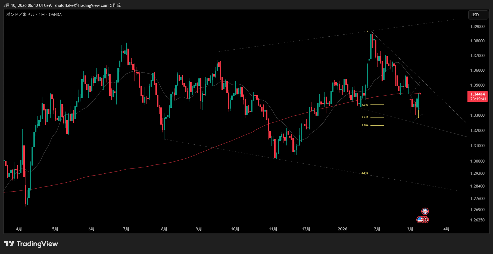Click the 4月 label at left of time axis
Viewport: 493px width, 254px height.
click(x=19, y=229)
